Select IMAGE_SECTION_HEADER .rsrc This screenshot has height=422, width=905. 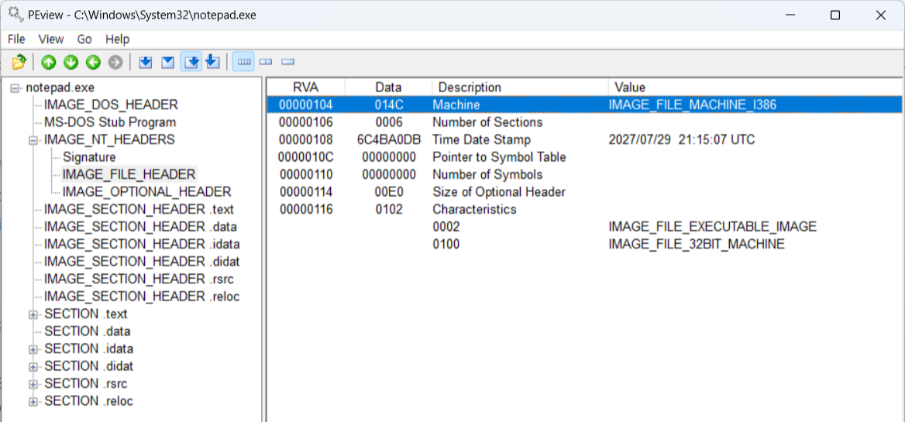point(139,279)
